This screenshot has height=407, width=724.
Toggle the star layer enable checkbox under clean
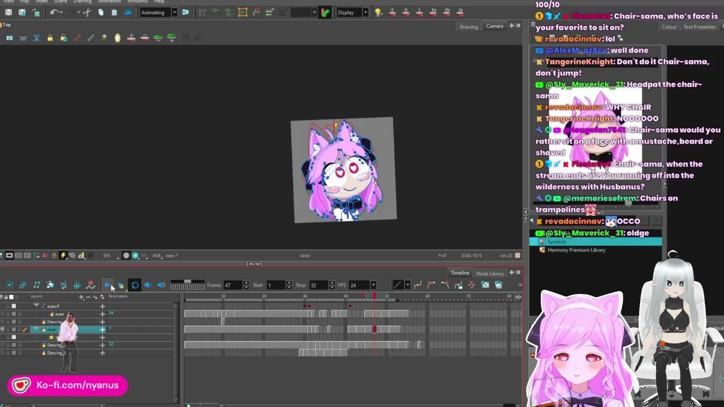coord(14,337)
